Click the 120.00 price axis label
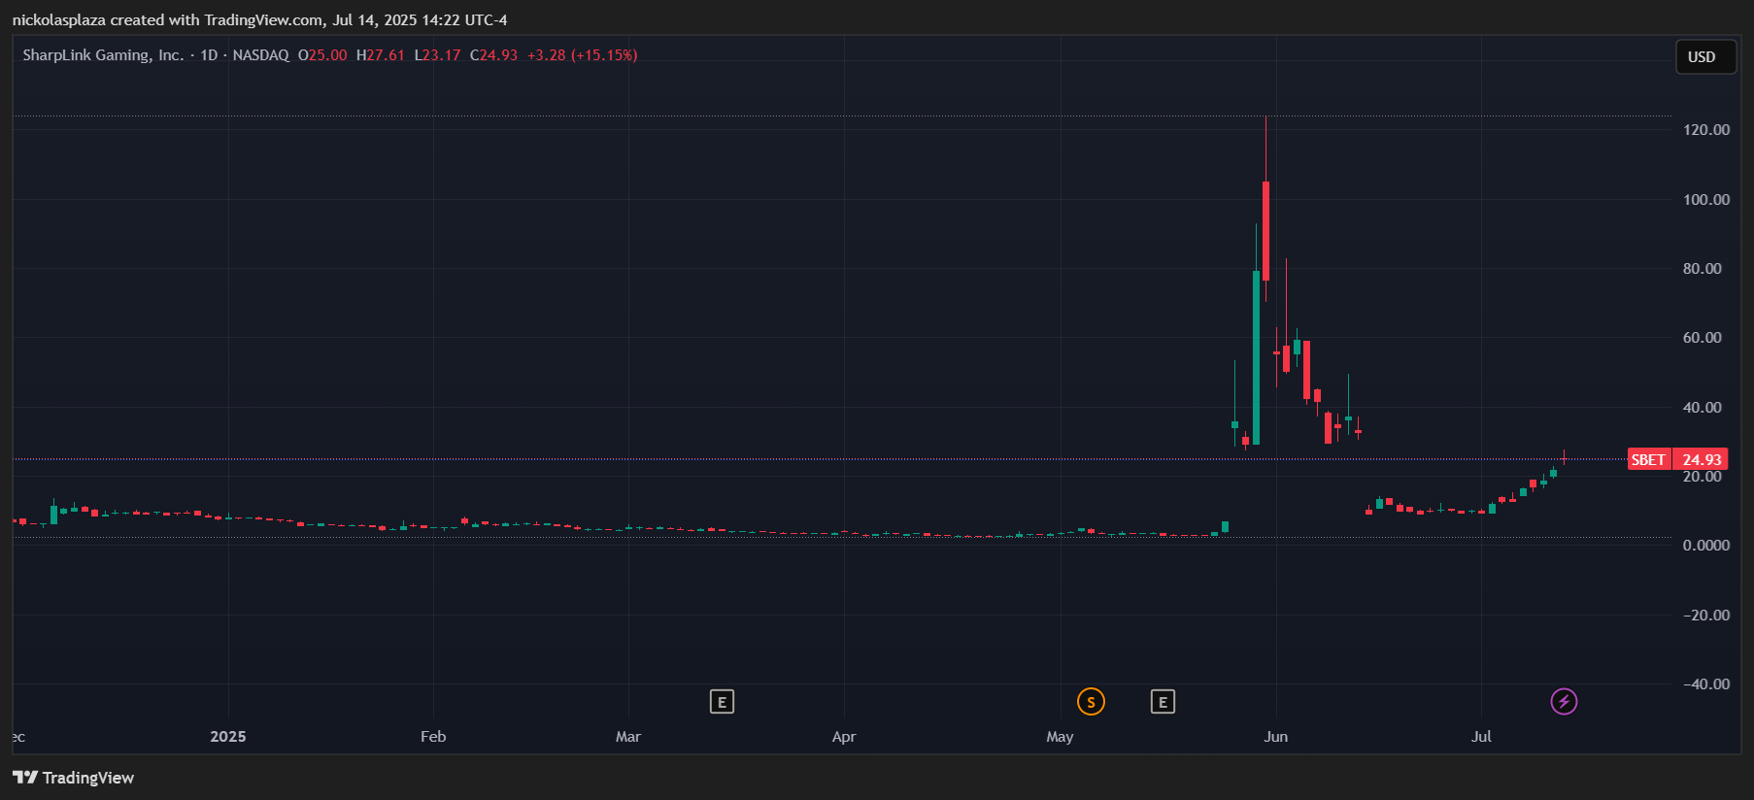The height and width of the screenshot is (800, 1754). (x=1706, y=130)
